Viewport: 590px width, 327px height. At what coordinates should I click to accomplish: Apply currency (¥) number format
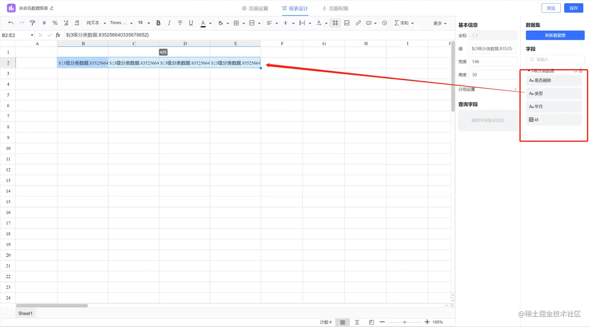tap(44, 23)
